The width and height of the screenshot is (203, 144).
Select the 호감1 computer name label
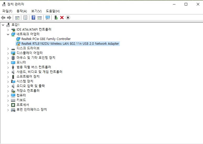click(x=15, y=25)
